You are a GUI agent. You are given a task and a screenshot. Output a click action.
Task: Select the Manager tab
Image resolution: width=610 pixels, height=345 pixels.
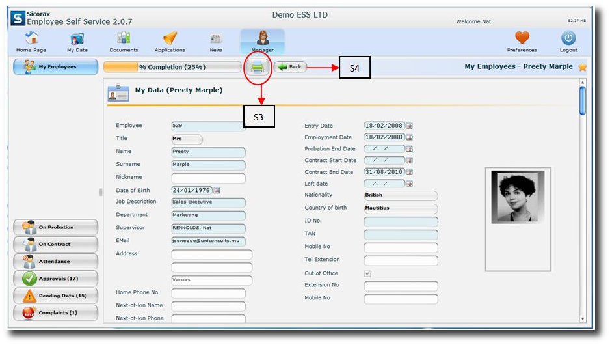click(x=262, y=42)
